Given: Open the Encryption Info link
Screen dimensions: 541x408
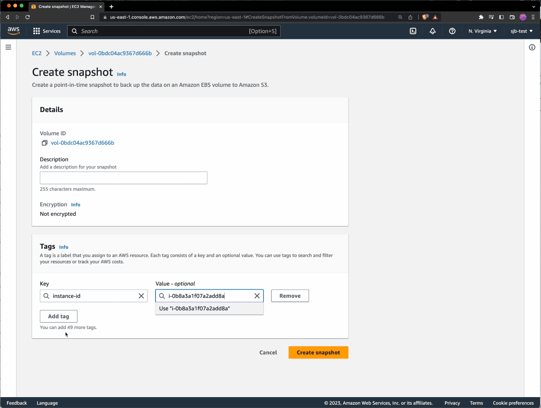Looking at the screenshot, I should coord(76,205).
